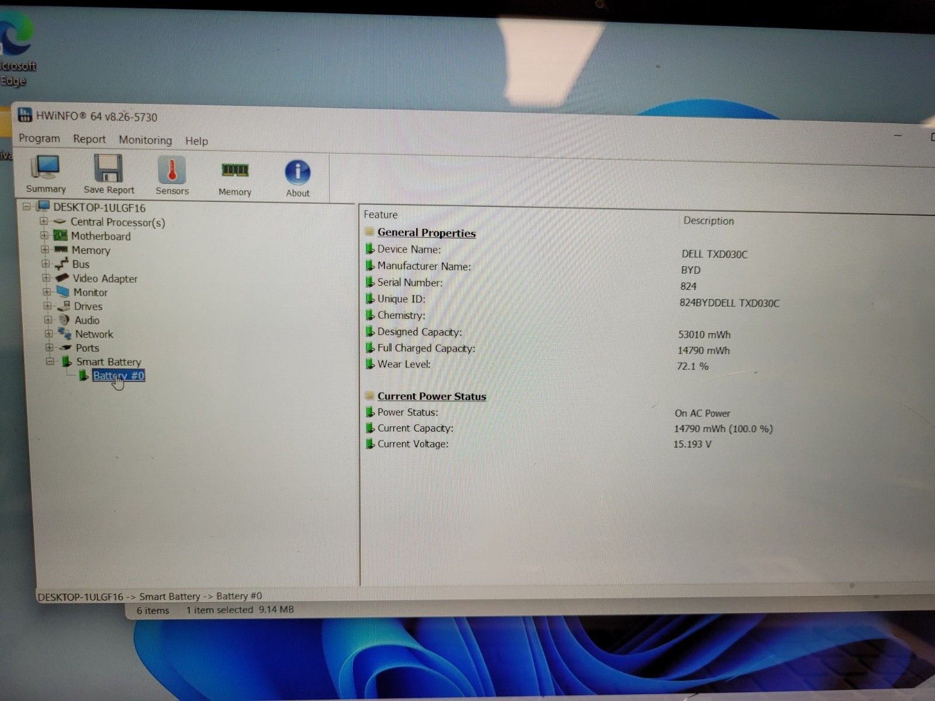This screenshot has width=935, height=701.
Task: Expand the Ports node
Action: (x=49, y=347)
